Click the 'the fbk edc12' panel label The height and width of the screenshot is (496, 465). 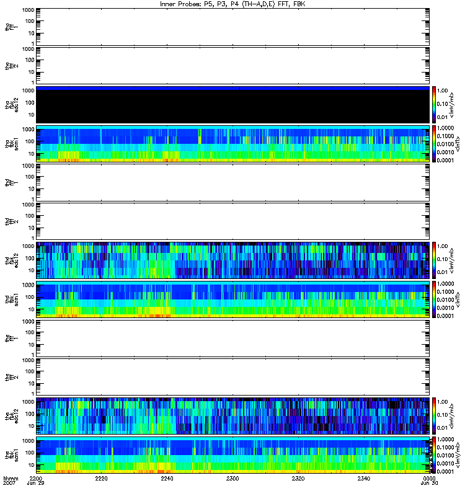click(11, 415)
